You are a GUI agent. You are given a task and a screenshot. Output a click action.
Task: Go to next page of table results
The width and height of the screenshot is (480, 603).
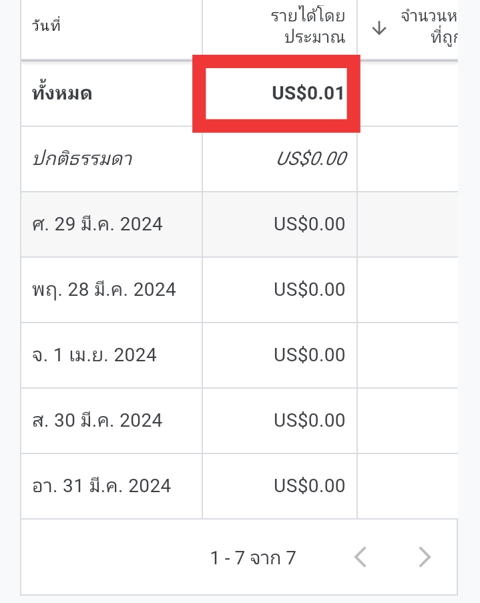pyautogui.click(x=425, y=557)
